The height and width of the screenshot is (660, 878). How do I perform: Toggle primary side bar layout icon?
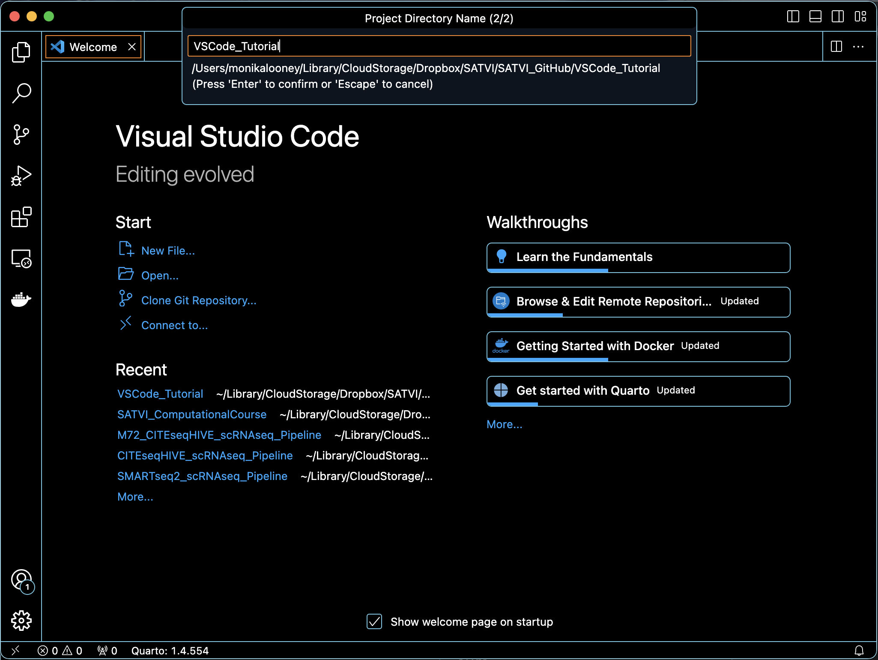793,17
